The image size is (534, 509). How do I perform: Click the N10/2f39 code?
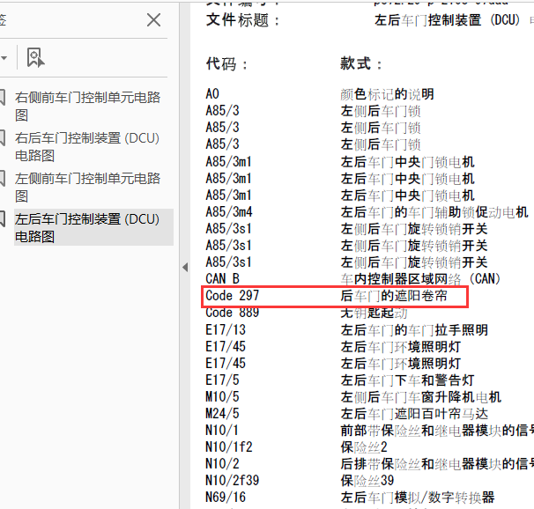pyautogui.click(x=233, y=481)
